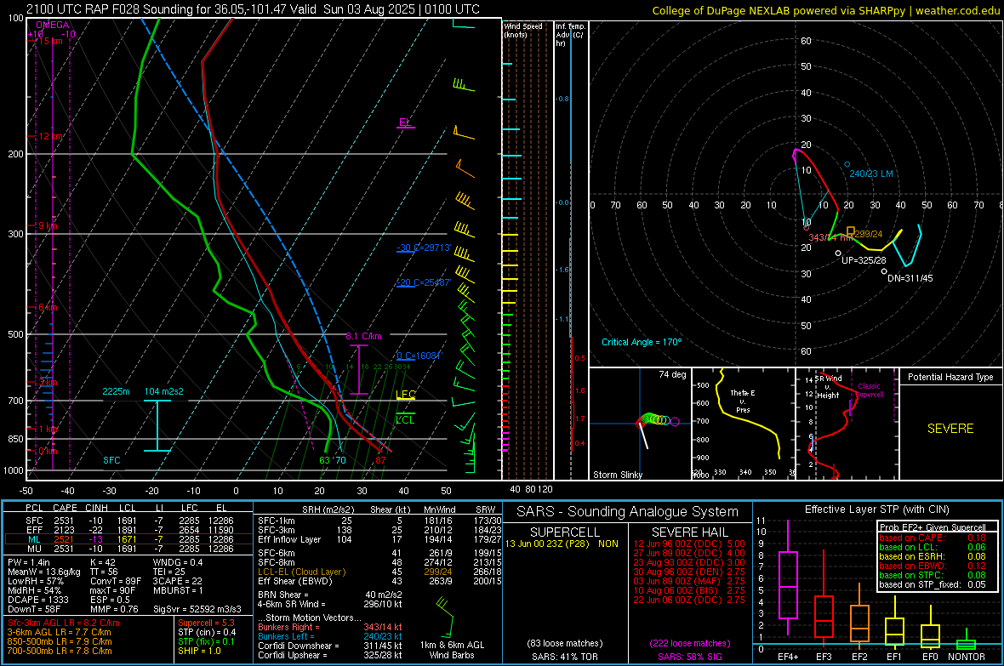This screenshot has height=666, width=1004.
Task: Click the Critical Angle = 170° text
Action: (x=642, y=342)
